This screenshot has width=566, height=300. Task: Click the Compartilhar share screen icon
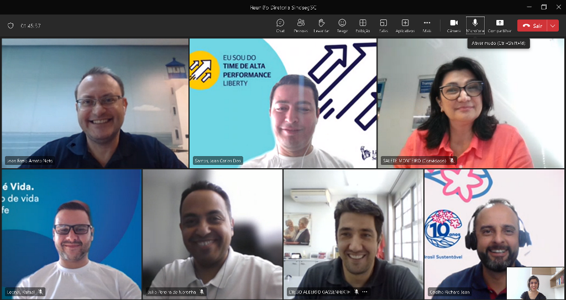click(500, 25)
